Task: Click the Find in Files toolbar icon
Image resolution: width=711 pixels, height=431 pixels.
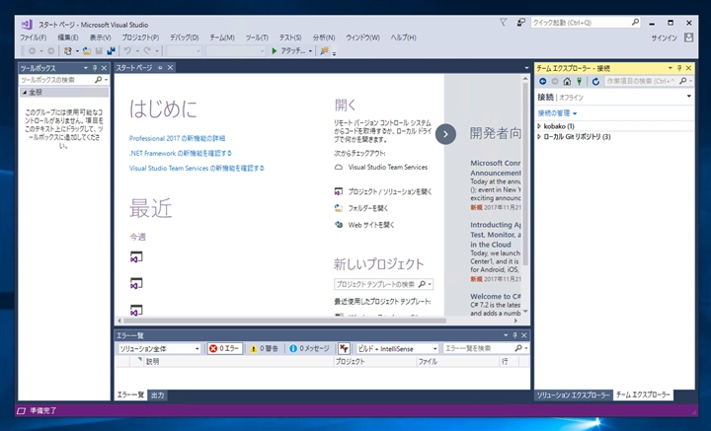Action: (324, 51)
